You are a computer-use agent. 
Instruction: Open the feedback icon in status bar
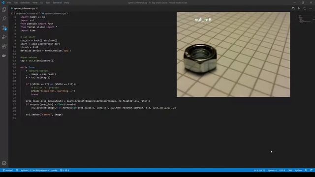(x=306, y=170)
